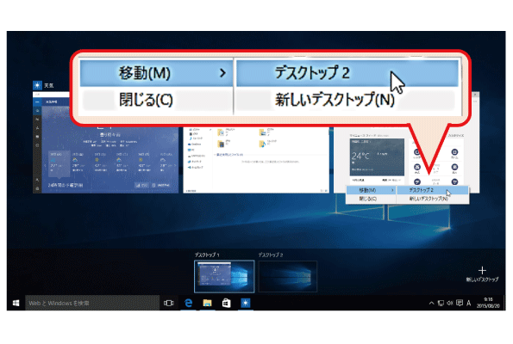Screen dimensions: 513x344
Task: Open the Store app on the taskbar
Action: [226, 304]
